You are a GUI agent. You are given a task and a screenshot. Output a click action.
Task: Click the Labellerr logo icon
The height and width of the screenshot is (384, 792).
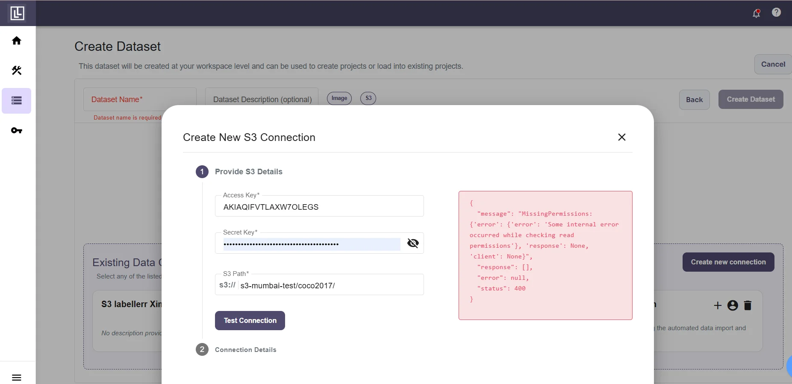point(17,13)
